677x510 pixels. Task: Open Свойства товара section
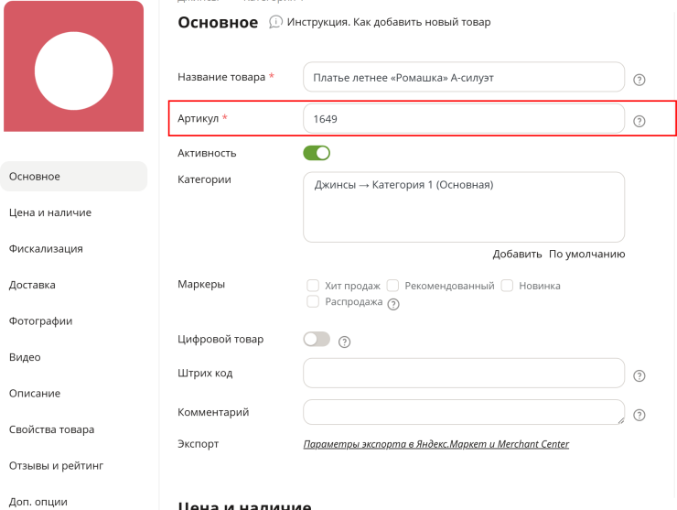pos(51,430)
